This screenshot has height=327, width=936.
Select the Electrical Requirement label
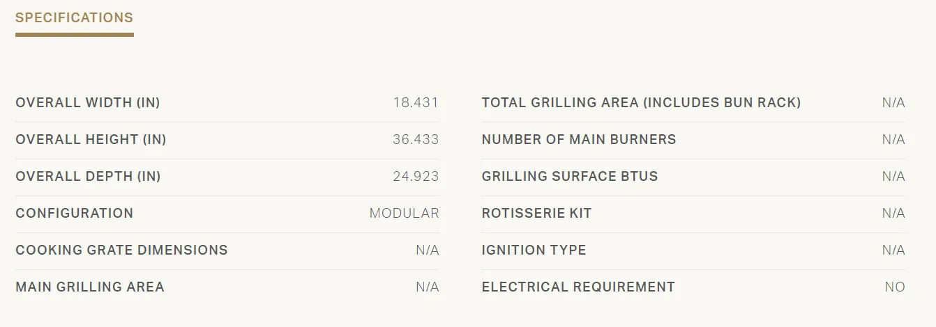coord(578,287)
